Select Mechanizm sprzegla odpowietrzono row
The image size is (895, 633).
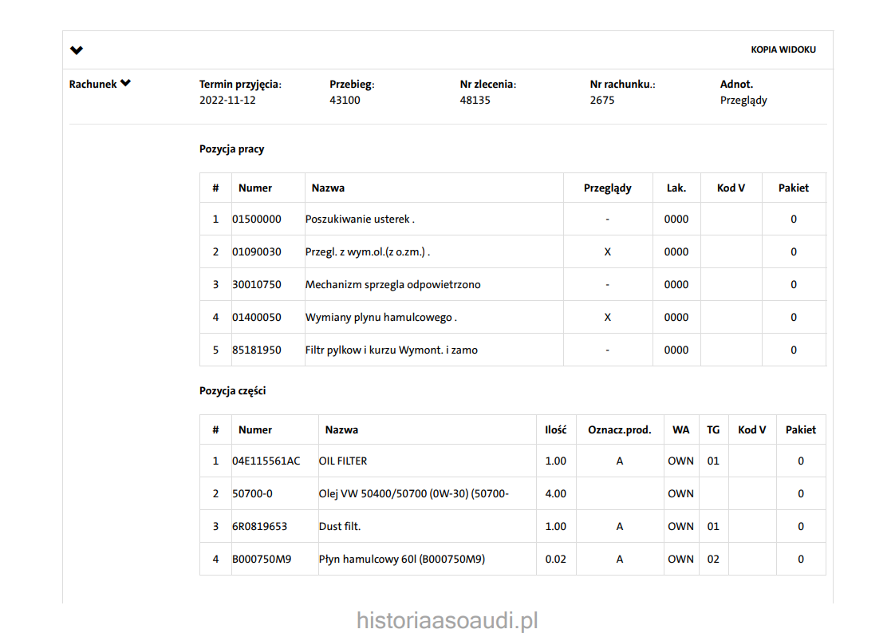[x=392, y=285]
